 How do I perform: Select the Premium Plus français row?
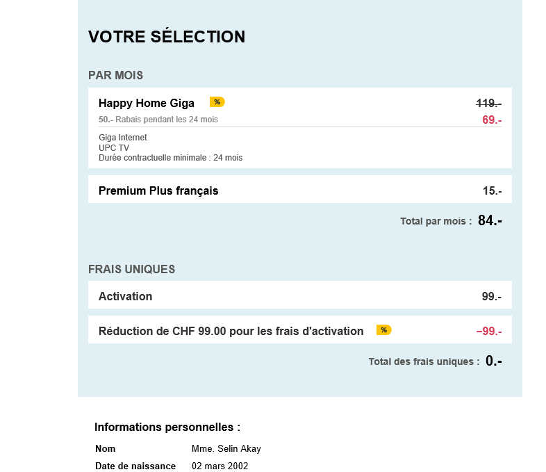(x=158, y=190)
